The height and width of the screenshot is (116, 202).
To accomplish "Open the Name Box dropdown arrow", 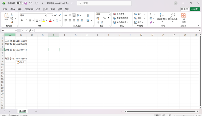I will [x=16, y=30].
